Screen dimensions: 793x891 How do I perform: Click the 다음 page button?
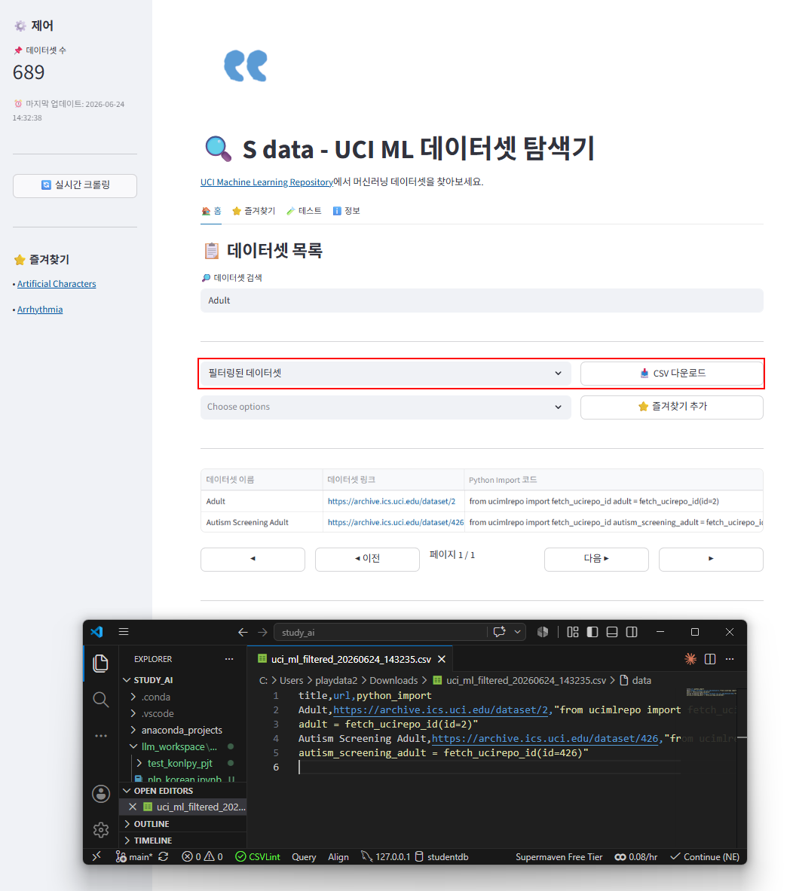click(x=596, y=559)
